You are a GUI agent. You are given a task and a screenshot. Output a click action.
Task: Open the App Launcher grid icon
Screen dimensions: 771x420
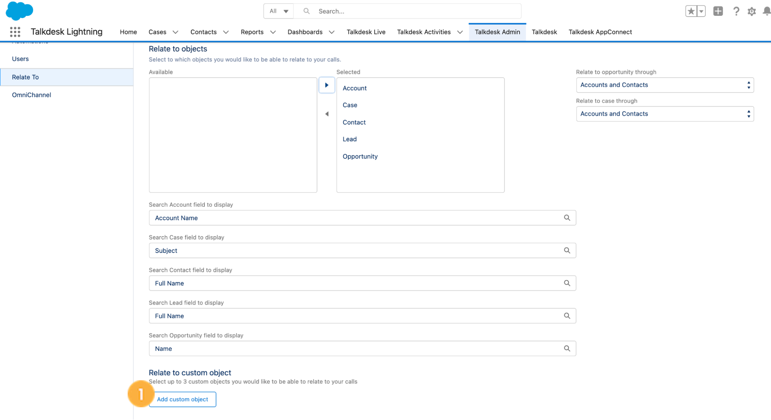[x=15, y=32]
